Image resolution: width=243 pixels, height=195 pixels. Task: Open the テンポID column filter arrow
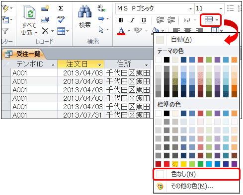pos(53,65)
